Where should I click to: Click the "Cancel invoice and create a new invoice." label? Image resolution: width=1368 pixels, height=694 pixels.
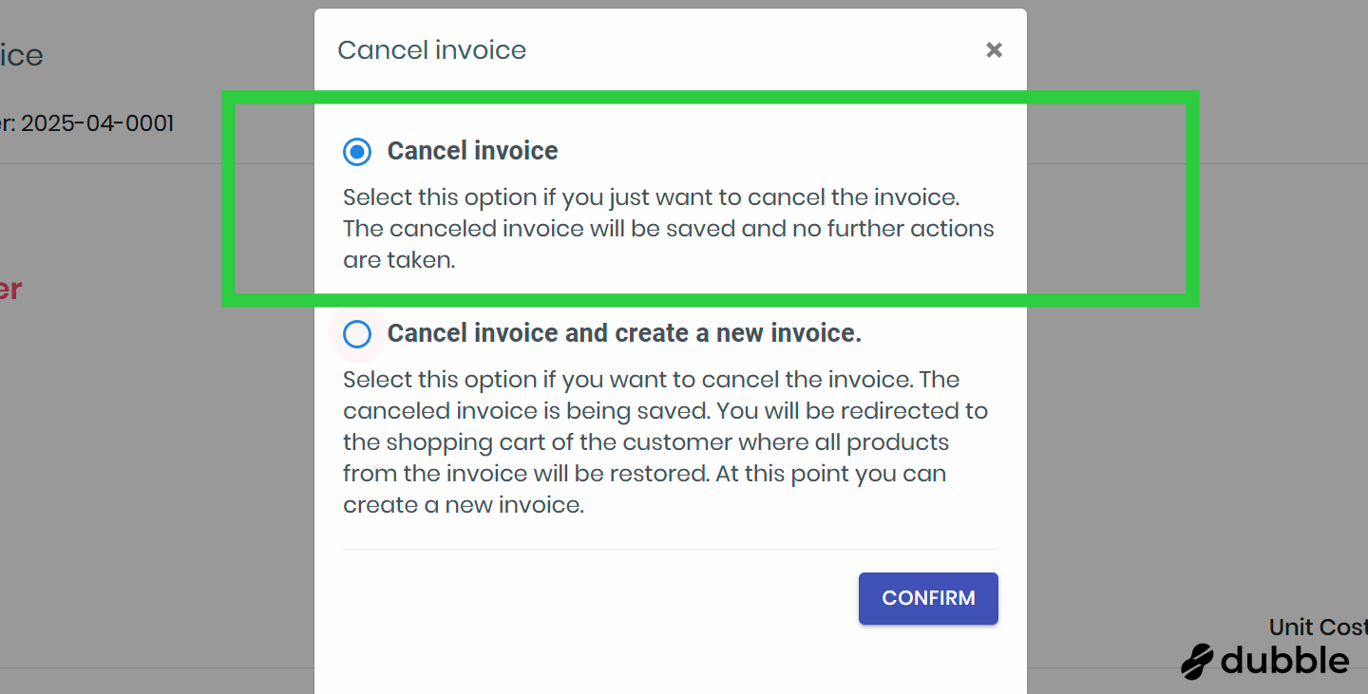[623, 334]
